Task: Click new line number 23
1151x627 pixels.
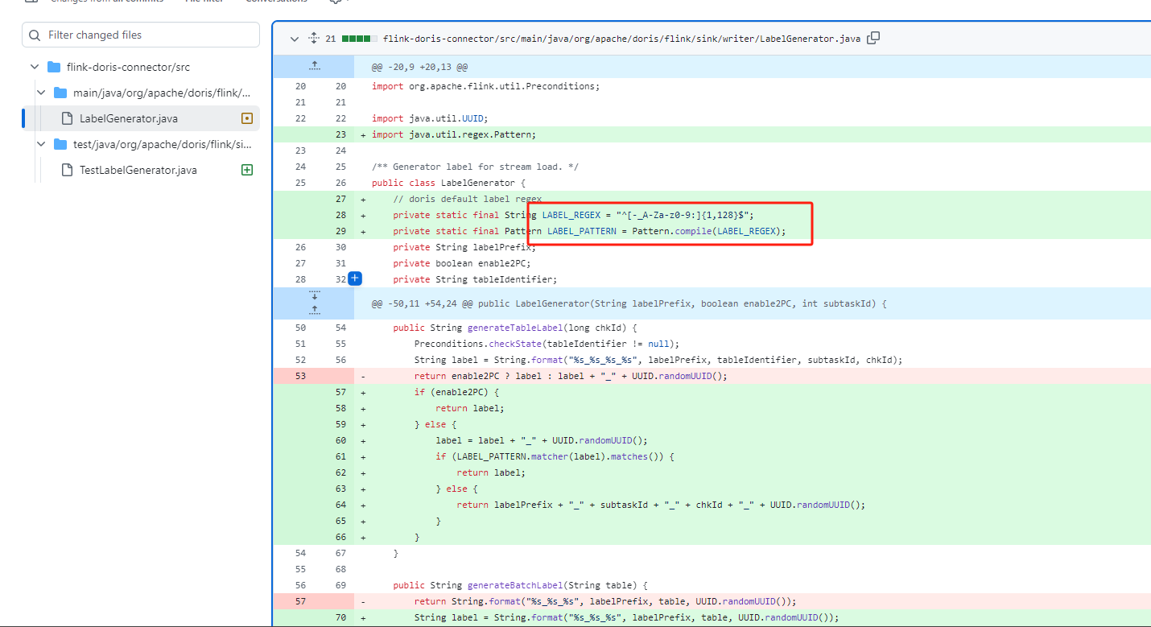Action: pos(340,134)
